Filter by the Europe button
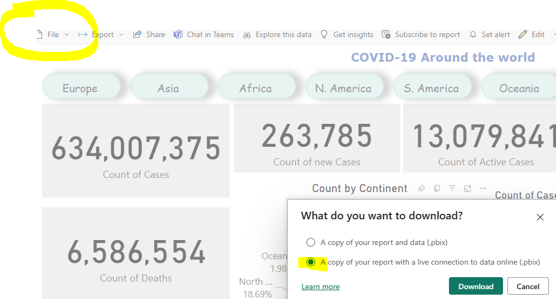This screenshot has width=556, height=299. (x=81, y=86)
